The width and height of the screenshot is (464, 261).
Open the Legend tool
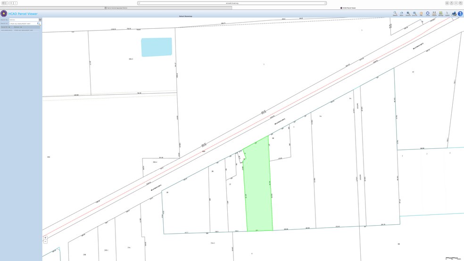pos(447,14)
